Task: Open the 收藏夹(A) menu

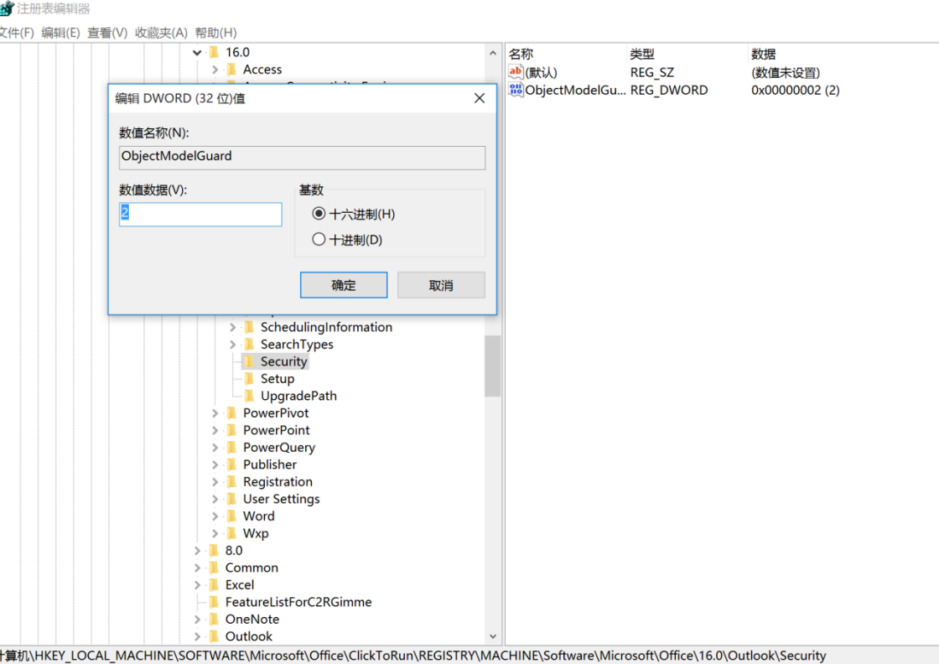Action: pyautogui.click(x=161, y=33)
